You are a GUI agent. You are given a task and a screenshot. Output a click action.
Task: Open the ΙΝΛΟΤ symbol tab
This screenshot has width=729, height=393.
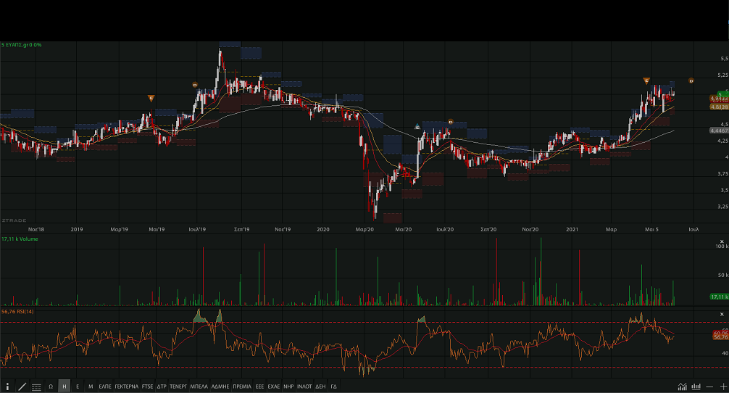304,386
